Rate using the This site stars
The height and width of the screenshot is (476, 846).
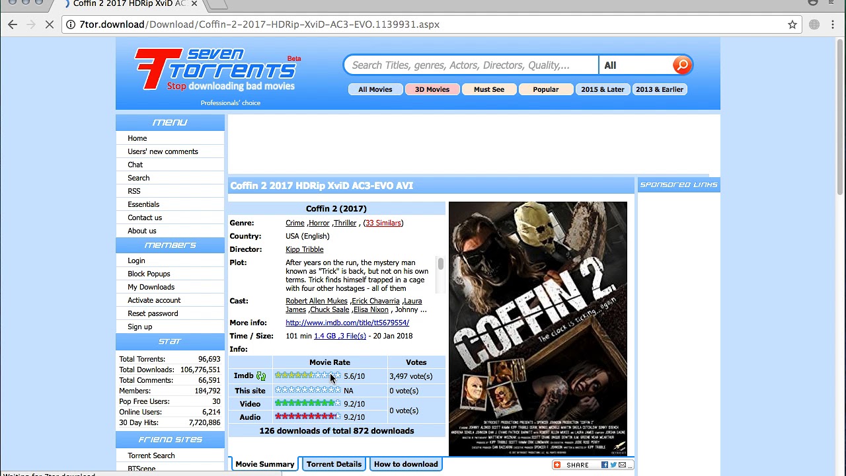point(308,390)
